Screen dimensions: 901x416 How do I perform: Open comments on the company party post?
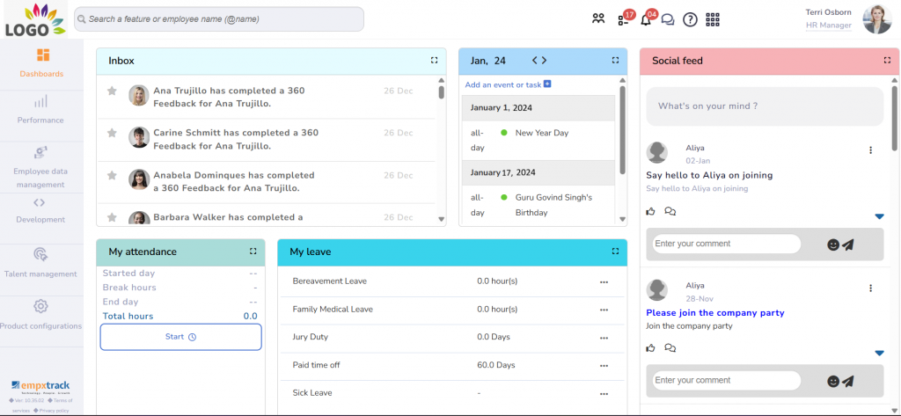[x=670, y=347]
